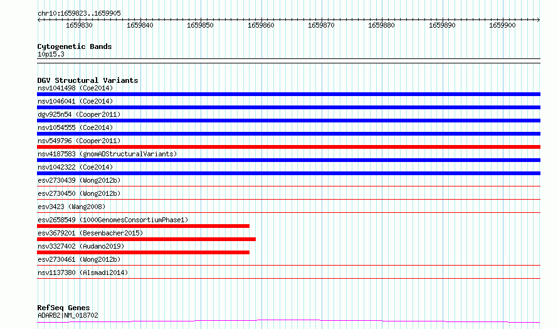The height and width of the screenshot is (329, 558).
Task: Click the nsv1041498 (Coe2014) variant label
Action: tap(75, 88)
